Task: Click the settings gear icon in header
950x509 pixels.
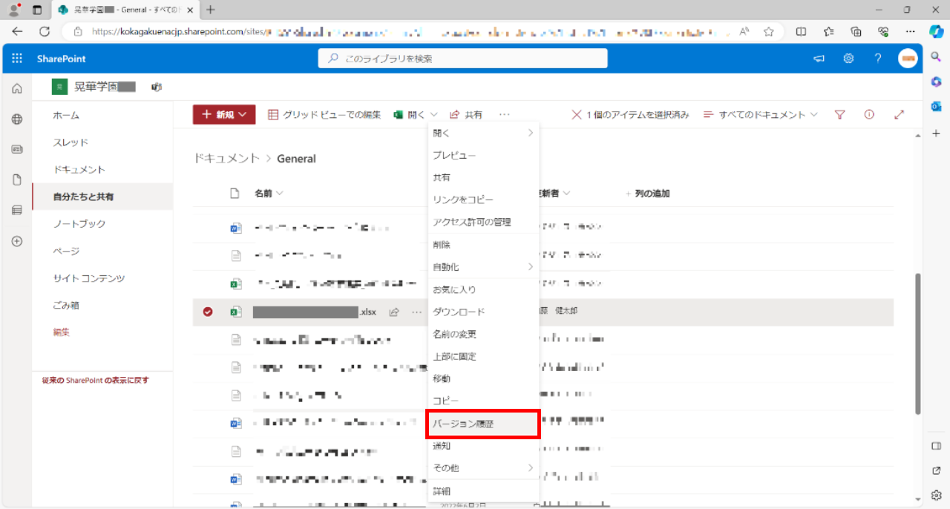Action: (x=848, y=59)
